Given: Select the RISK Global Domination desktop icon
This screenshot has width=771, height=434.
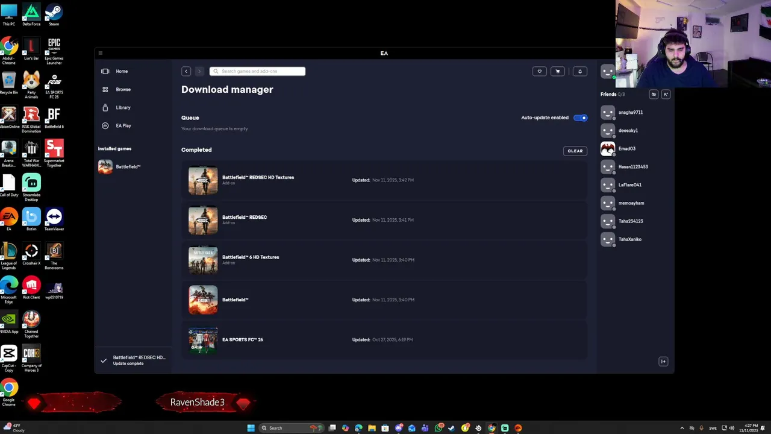Looking at the screenshot, I should point(31,119).
